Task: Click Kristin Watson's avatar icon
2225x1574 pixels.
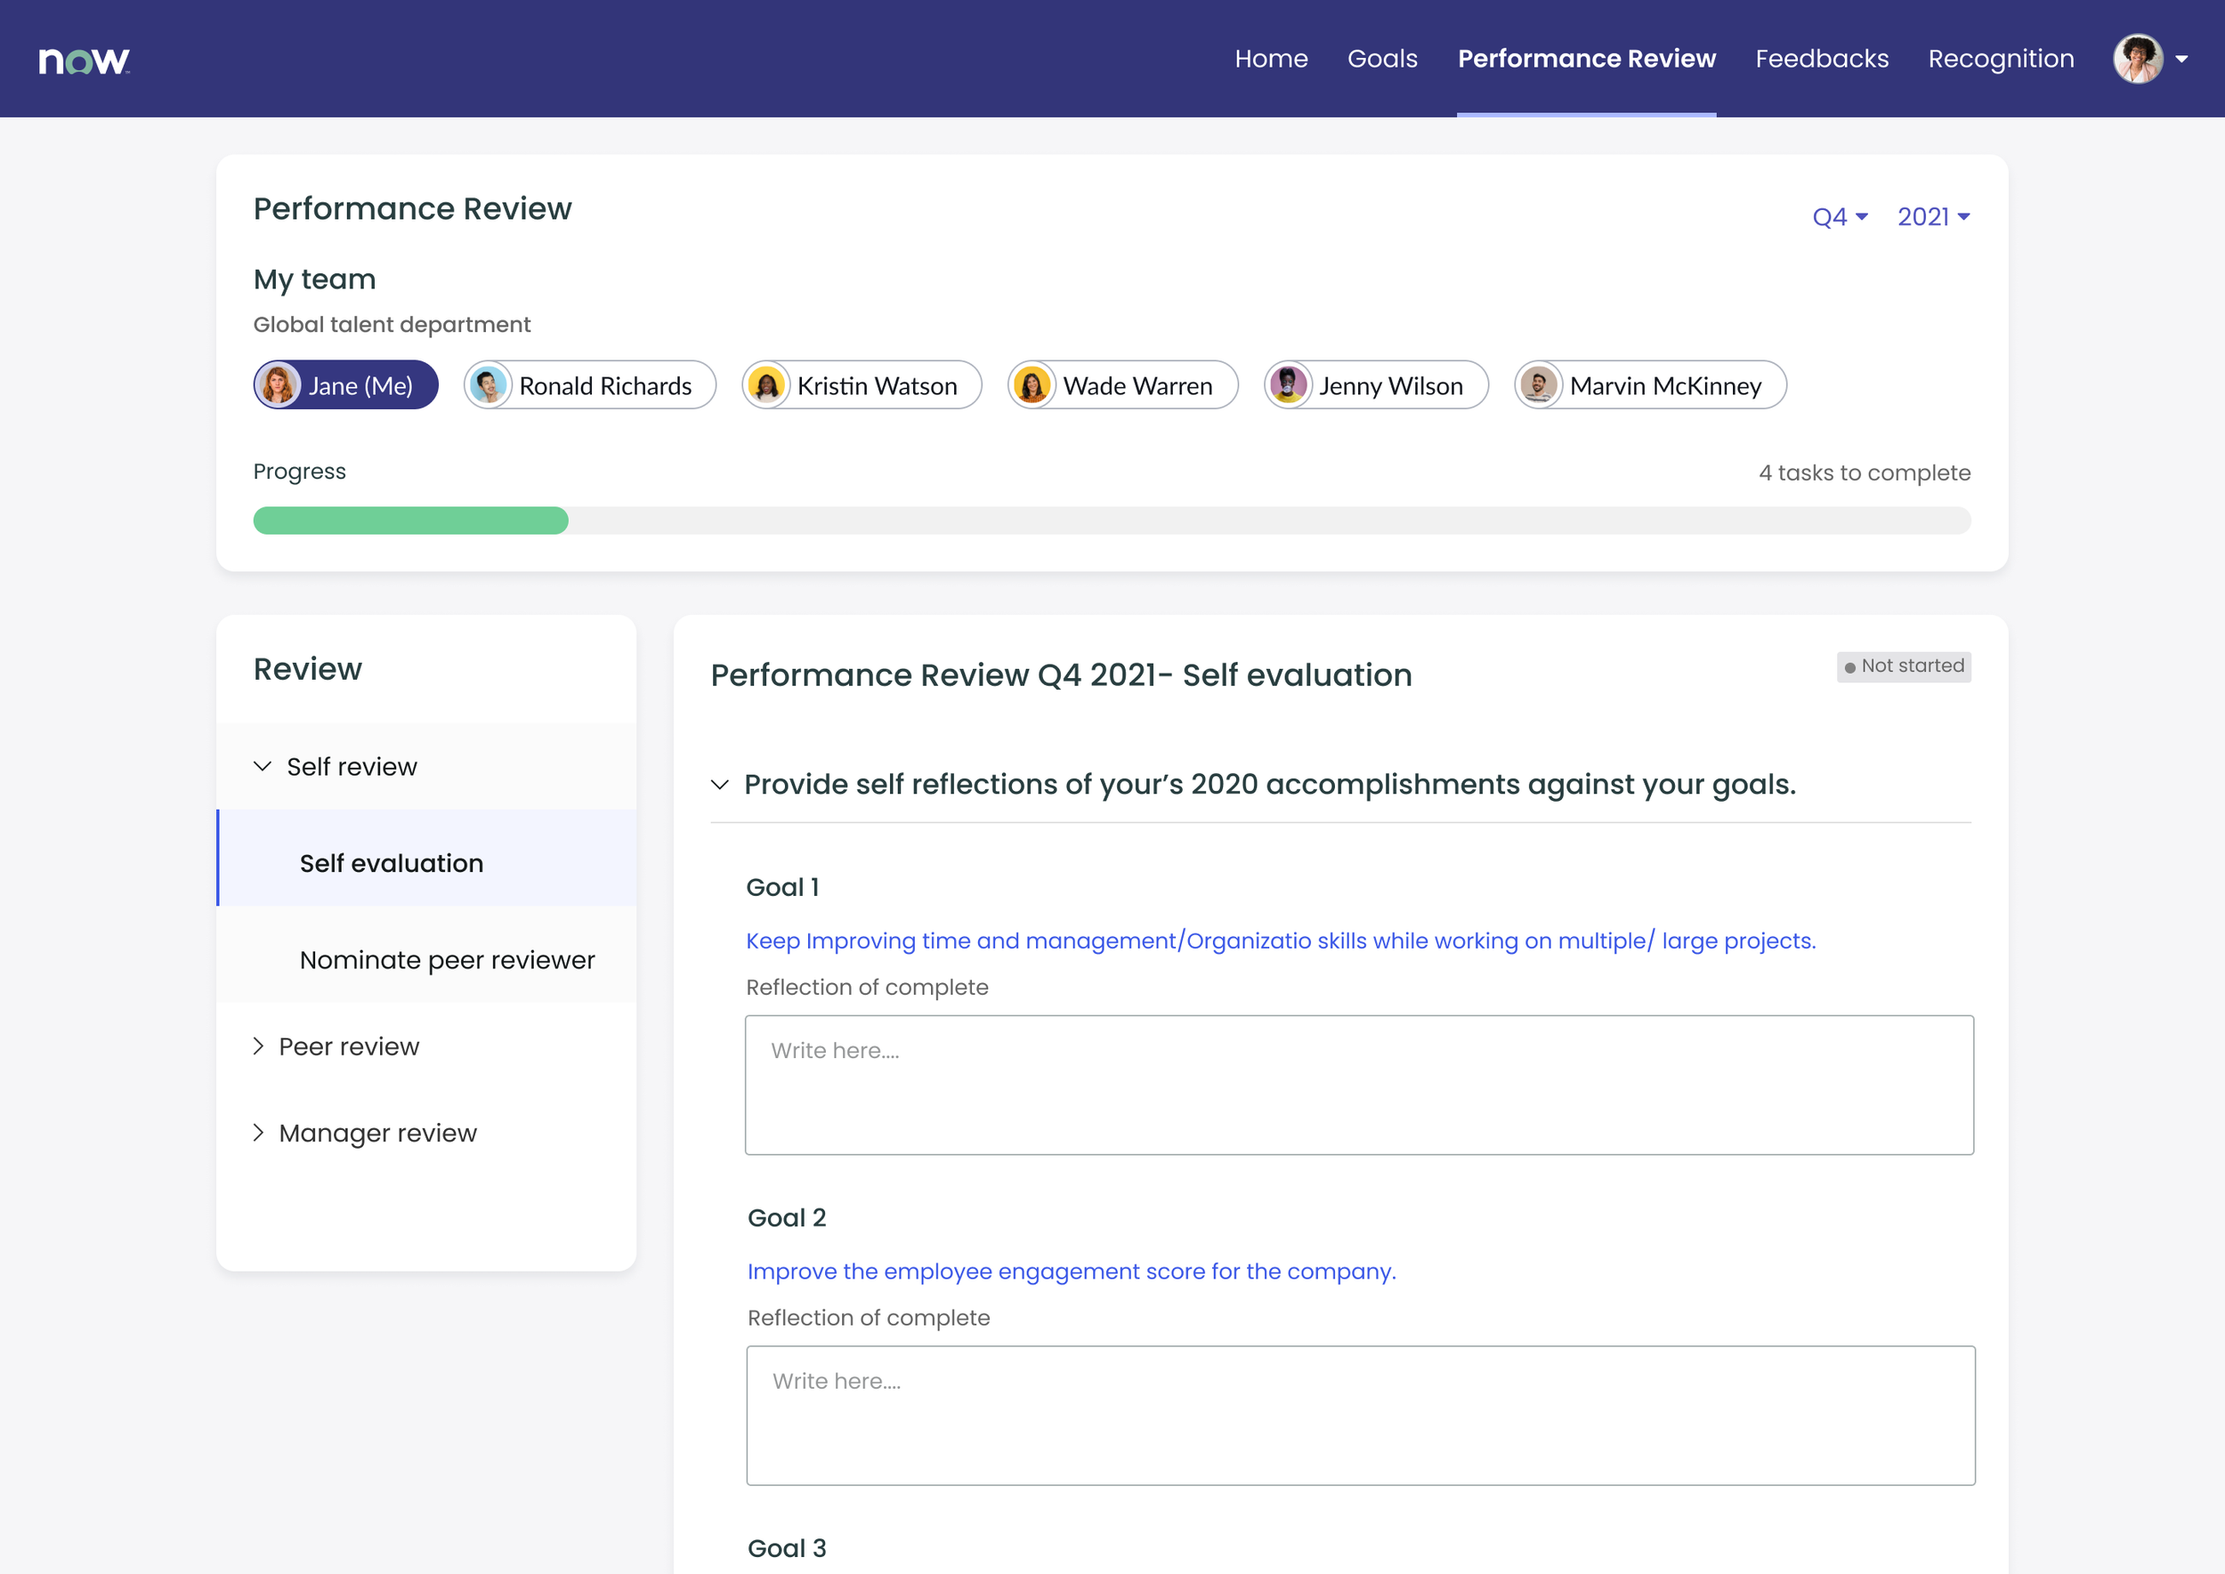Action: point(767,386)
